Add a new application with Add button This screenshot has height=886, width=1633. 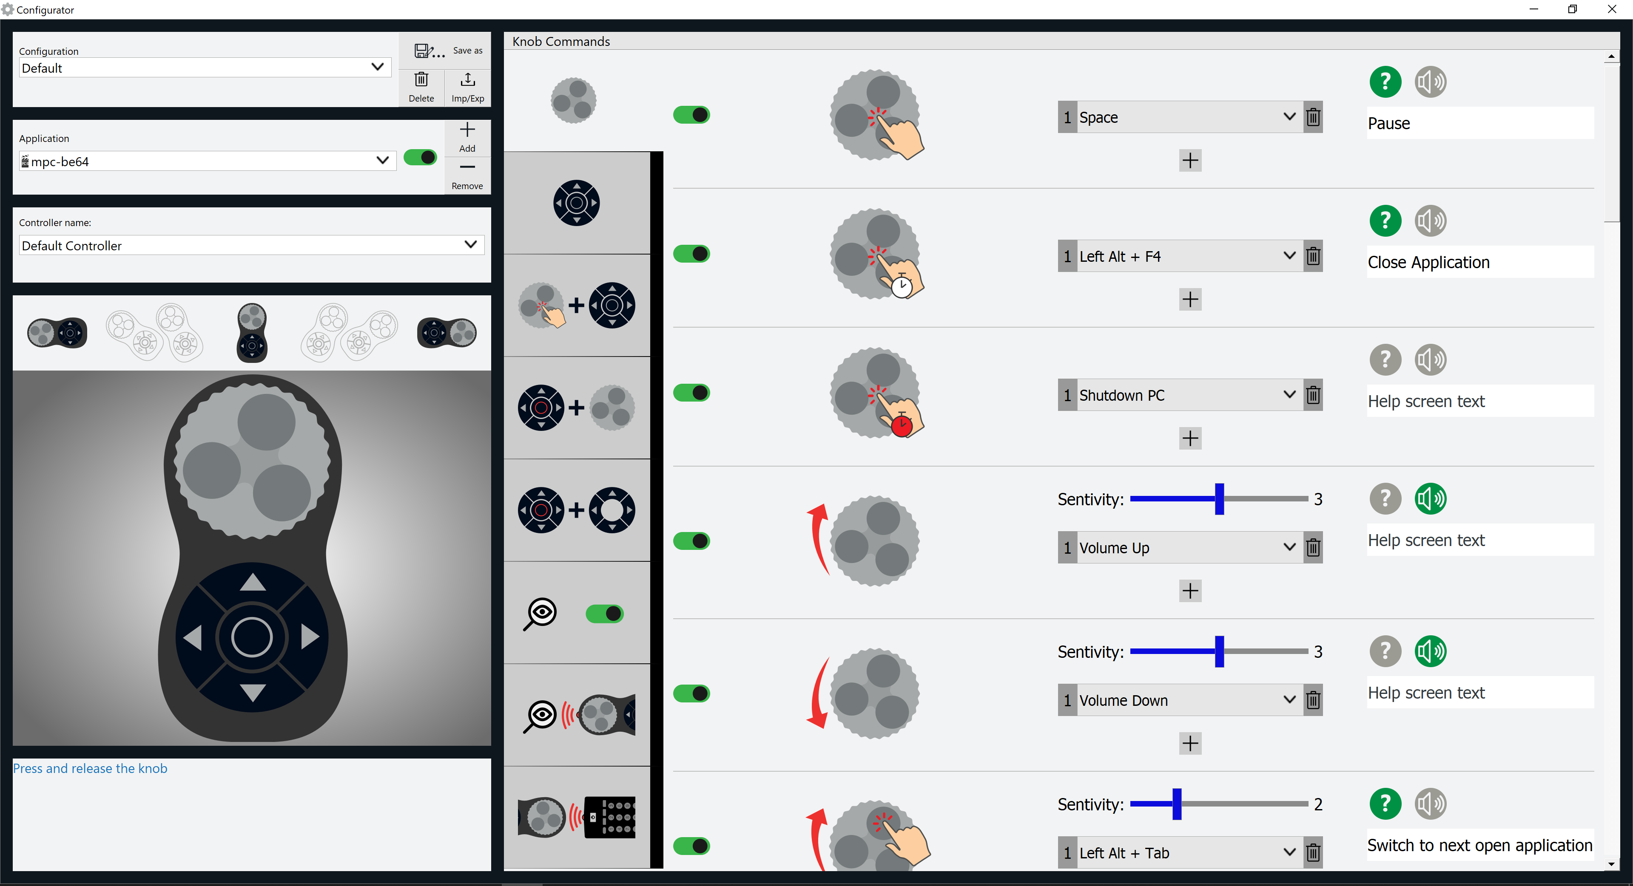[467, 137]
